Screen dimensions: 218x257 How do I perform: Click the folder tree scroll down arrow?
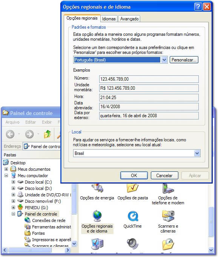(x=74, y=243)
